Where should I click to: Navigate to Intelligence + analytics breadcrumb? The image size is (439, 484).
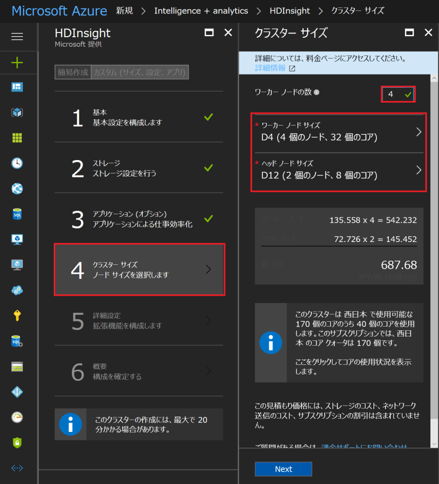(x=201, y=11)
